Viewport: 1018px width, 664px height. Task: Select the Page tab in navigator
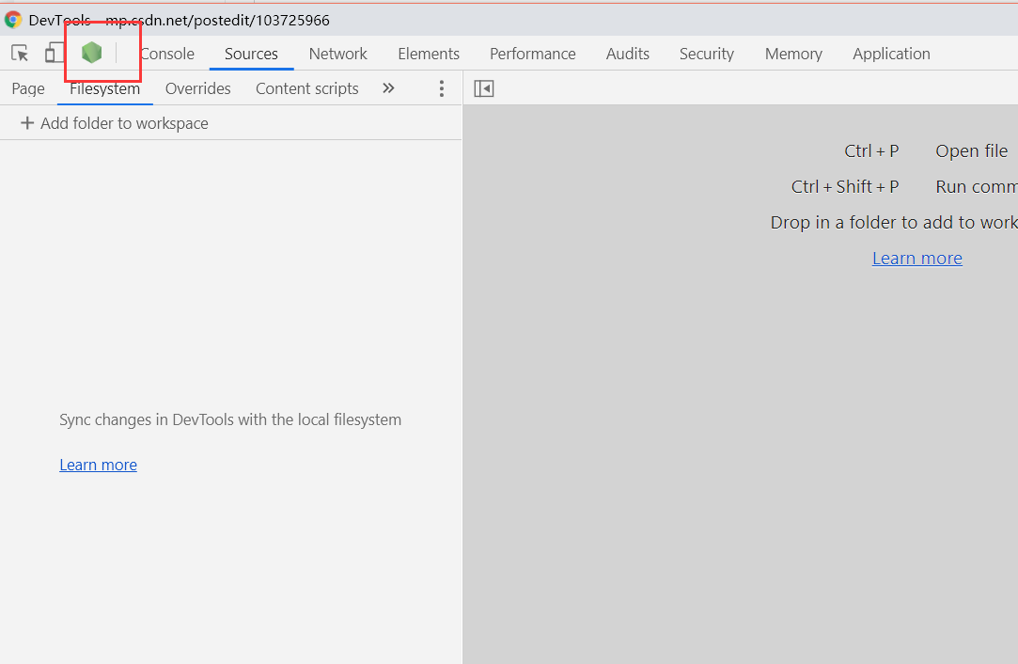pos(27,87)
